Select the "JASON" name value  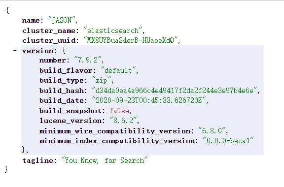point(62,20)
